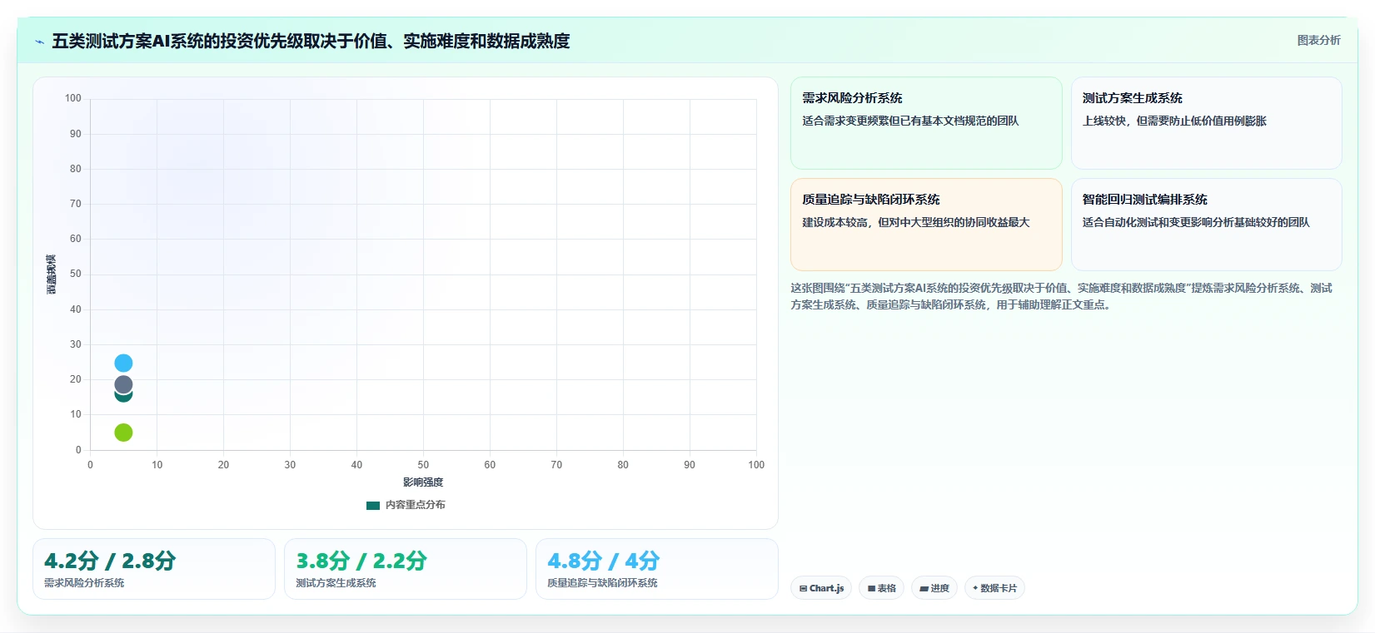This screenshot has width=1375, height=633.
Task: Click the gray-blue bubble on the chart
Action: click(123, 384)
